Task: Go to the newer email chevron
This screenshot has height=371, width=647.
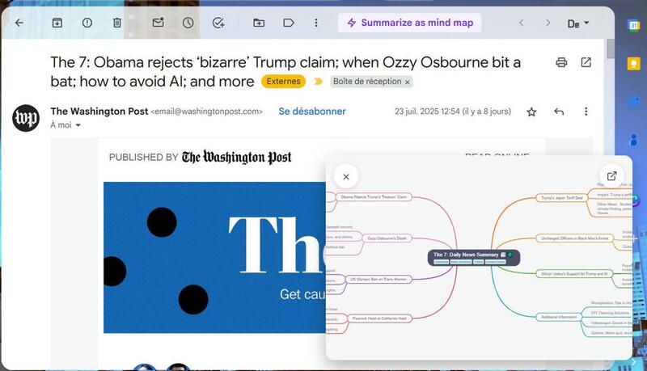Action: coord(521,23)
